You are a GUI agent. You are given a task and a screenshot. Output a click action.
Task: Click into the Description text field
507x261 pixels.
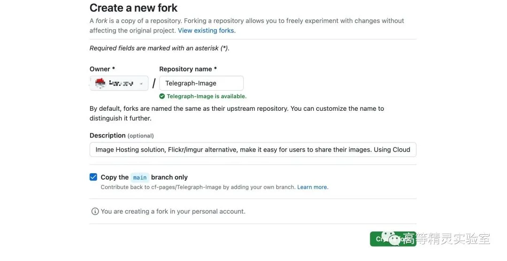tap(253, 149)
